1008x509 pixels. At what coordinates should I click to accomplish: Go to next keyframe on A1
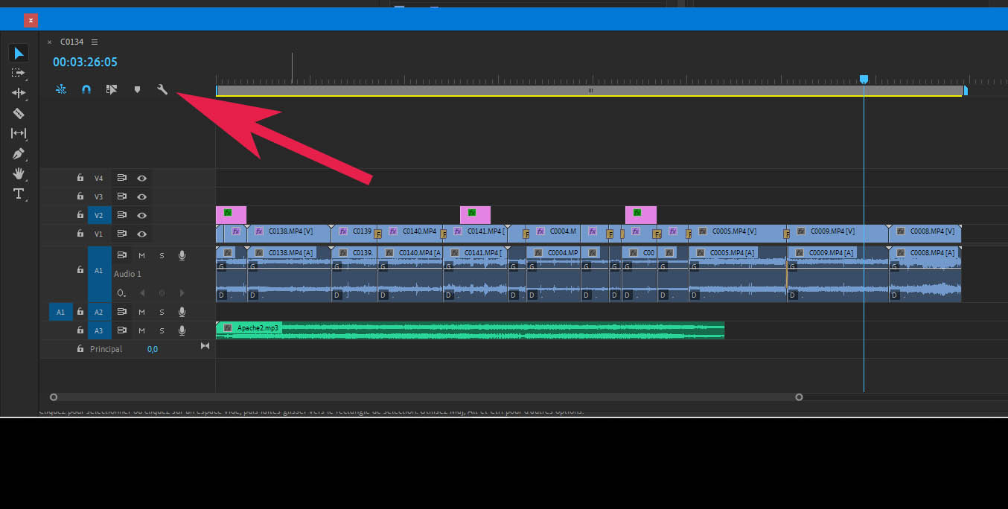(x=182, y=293)
